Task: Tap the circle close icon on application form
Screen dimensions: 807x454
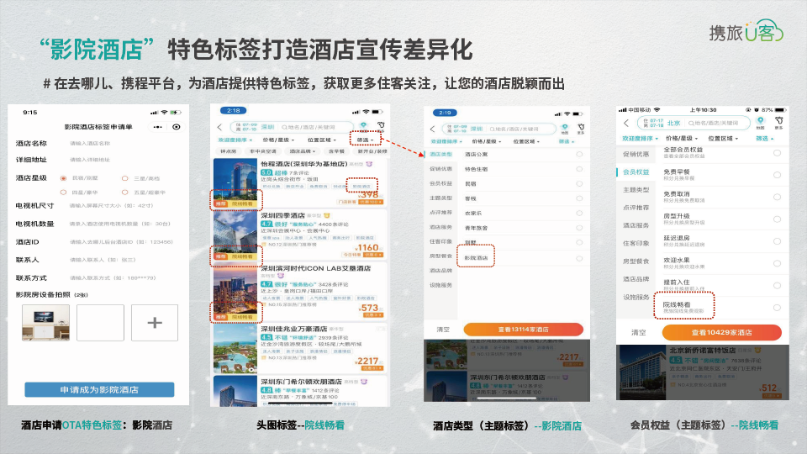Action: 177,127
